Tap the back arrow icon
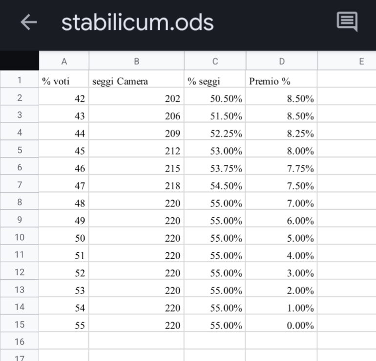 pos(29,22)
